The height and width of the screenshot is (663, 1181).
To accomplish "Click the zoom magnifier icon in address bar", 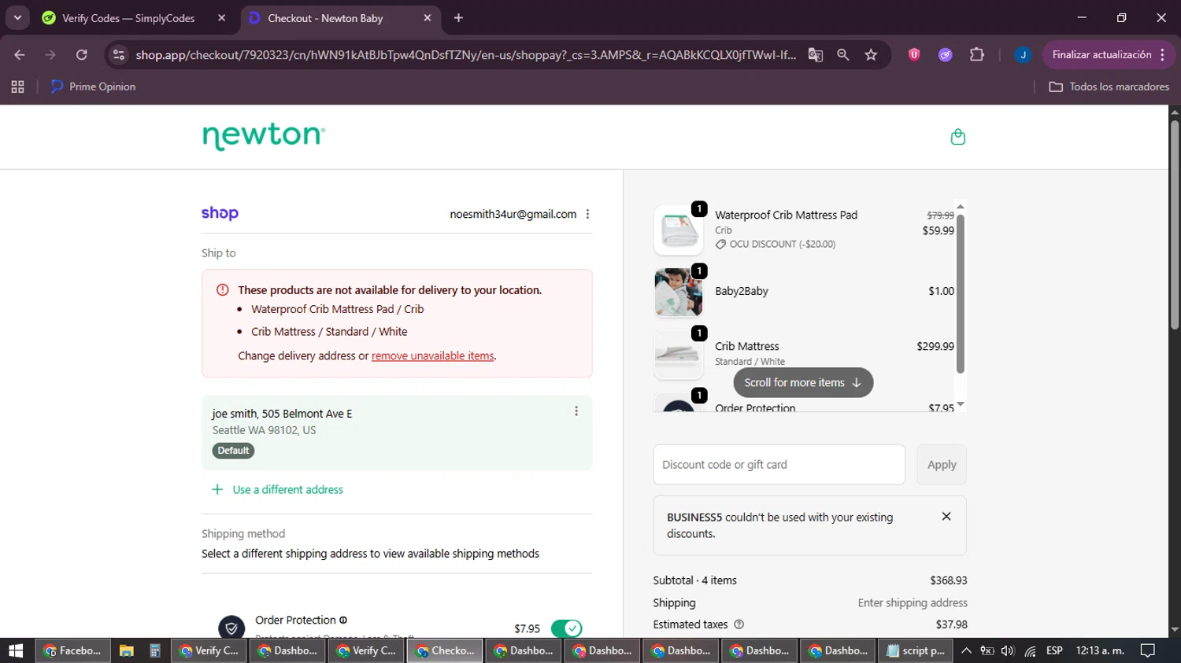I will (843, 55).
